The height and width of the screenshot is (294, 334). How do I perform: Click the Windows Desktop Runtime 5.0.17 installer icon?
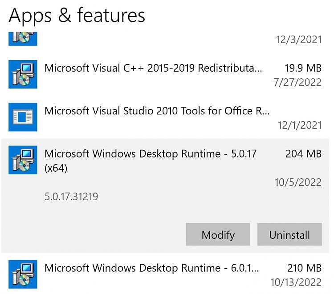click(x=23, y=160)
